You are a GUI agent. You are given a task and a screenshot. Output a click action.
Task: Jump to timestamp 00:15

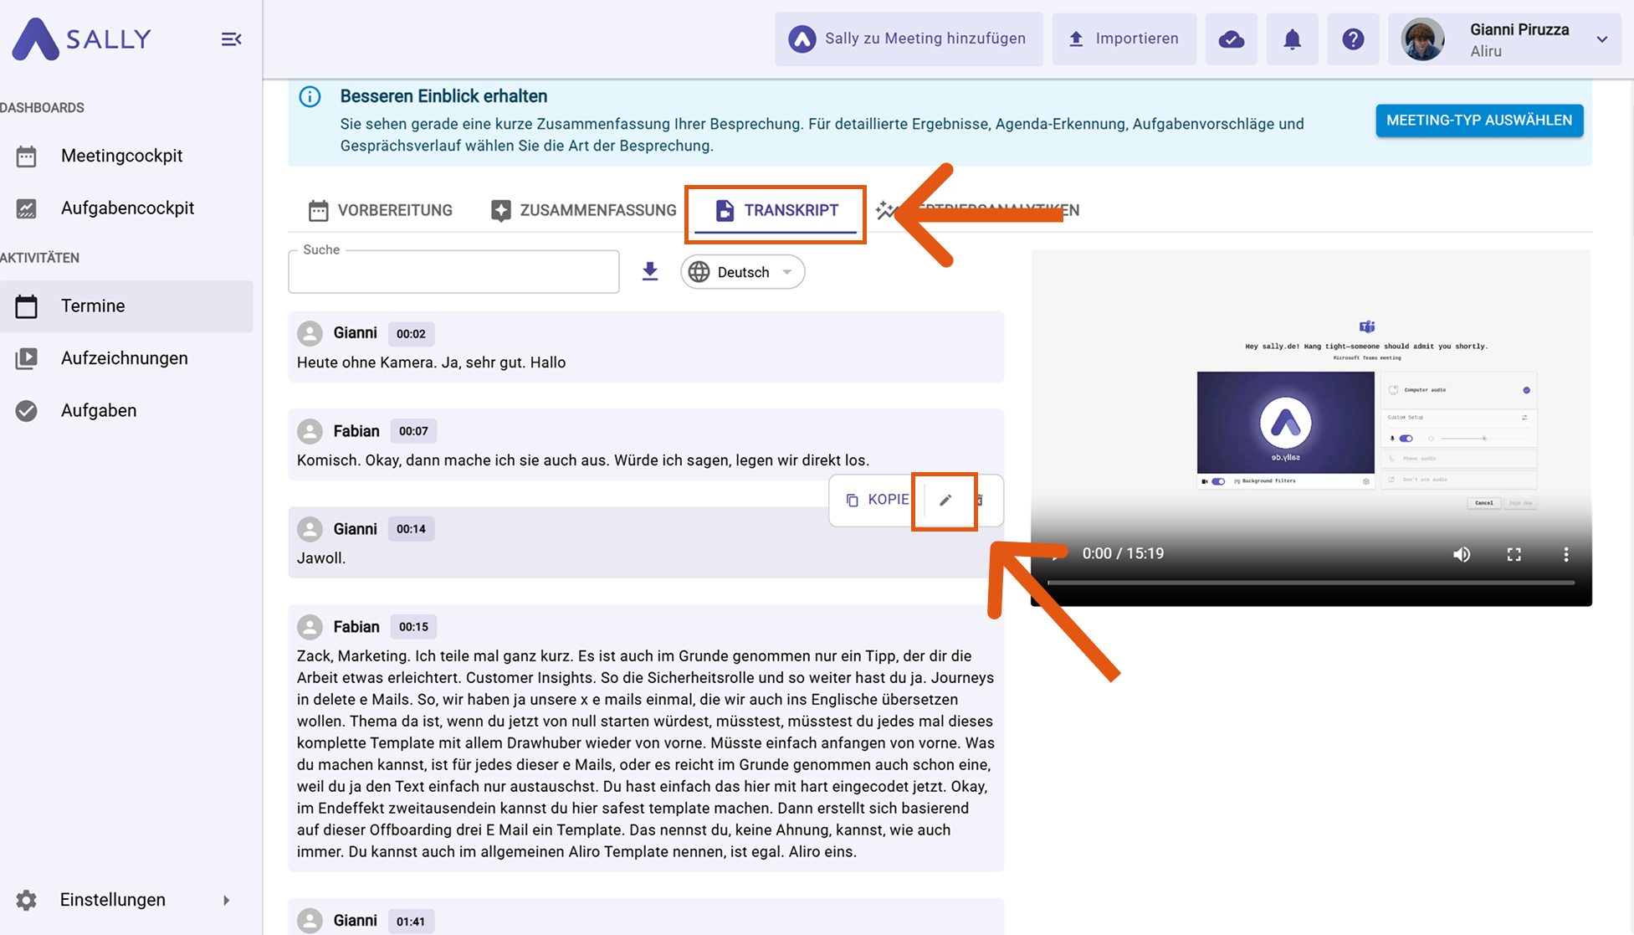click(x=413, y=627)
